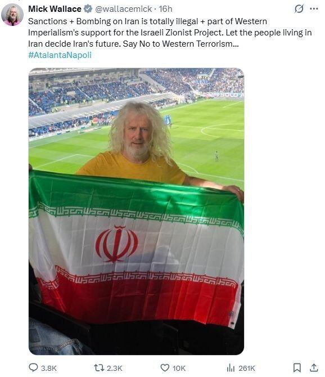The width and height of the screenshot is (325, 377).
Task: Click the 10K likes count
Action: [x=179, y=368]
